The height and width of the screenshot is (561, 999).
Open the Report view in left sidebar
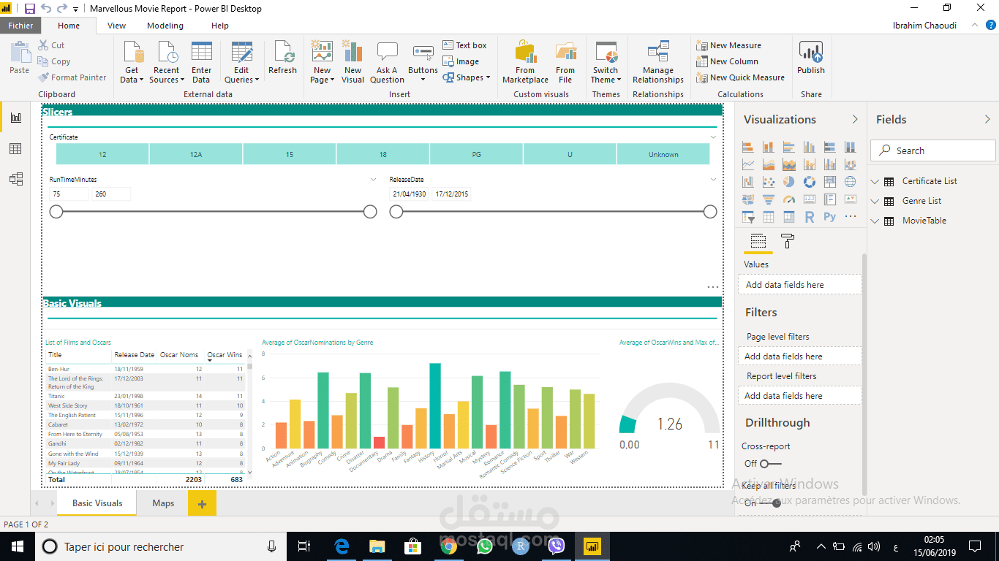point(16,118)
